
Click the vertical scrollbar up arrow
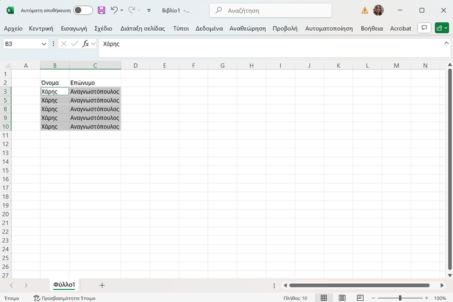coord(449,65)
